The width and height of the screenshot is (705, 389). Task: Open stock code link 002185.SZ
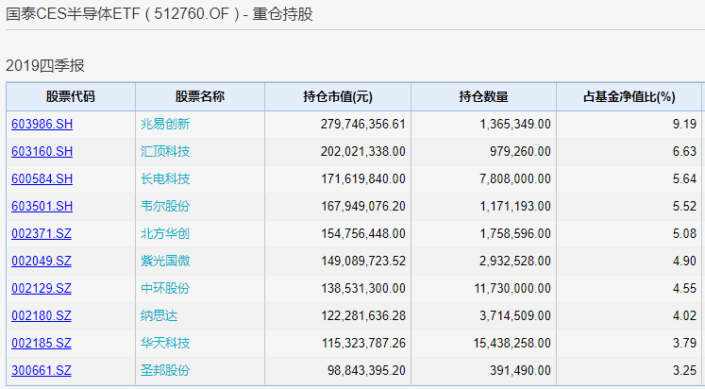pyautogui.click(x=42, y=344)
